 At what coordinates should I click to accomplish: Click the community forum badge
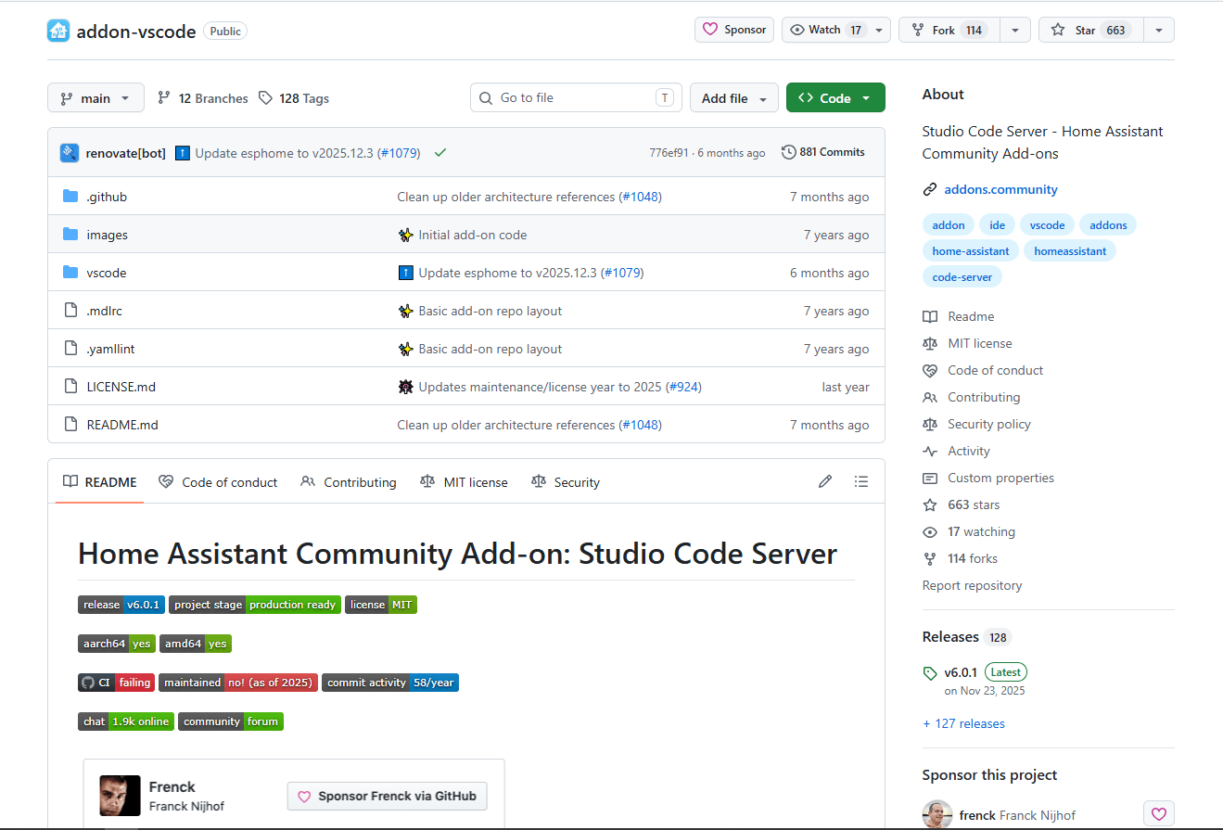pos(231,721)
